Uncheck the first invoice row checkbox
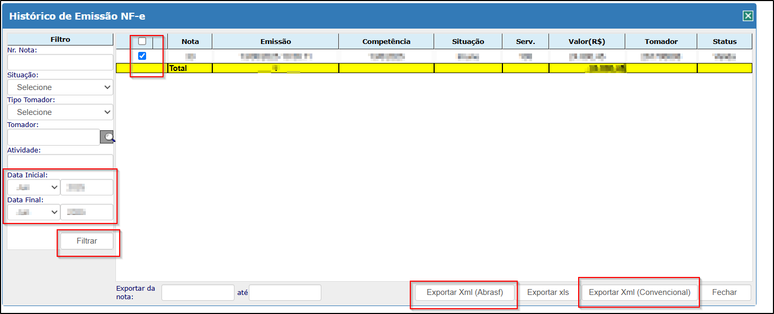Viewport: 774px width, 314px height. [x=142, y=56]
